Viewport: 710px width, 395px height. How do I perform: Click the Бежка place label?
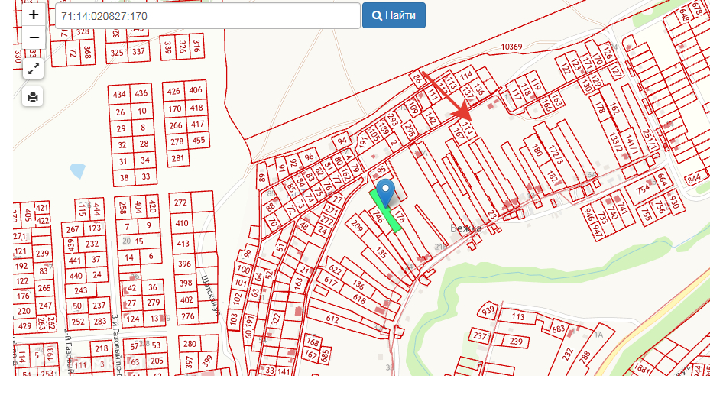[x=465, y=228]
